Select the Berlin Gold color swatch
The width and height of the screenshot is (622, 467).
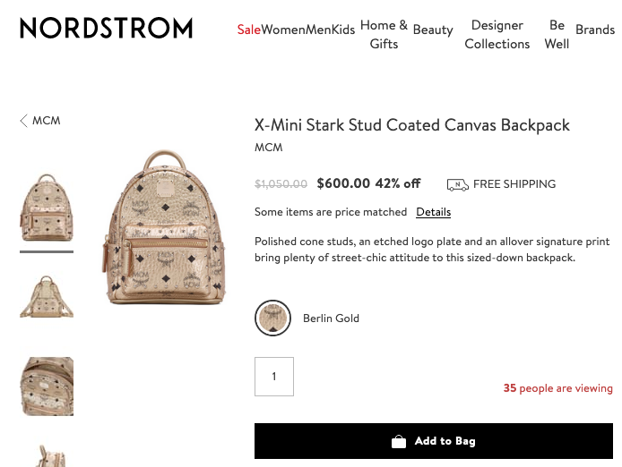(x=272, y=318)
